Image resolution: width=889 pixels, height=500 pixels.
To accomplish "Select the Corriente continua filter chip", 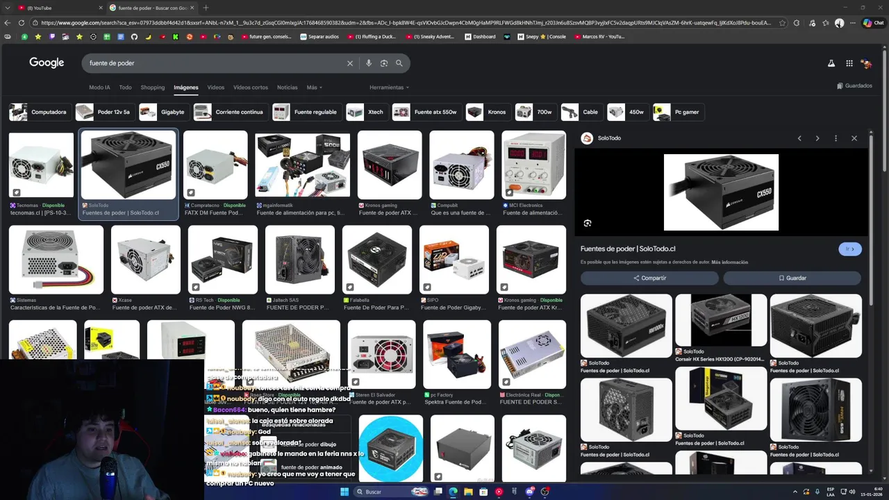I will [x=230, y=112].
